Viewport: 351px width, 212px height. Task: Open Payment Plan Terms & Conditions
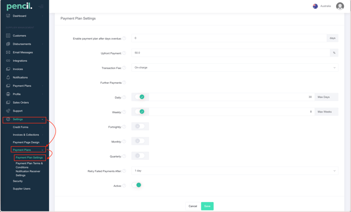pyautogui.click(x=29, y=165)
